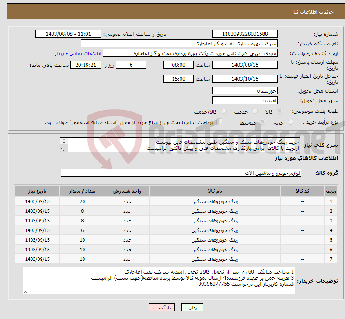Click product name in row 2
345x319 pixels.
pyautogui.click(x=215, y=211)
